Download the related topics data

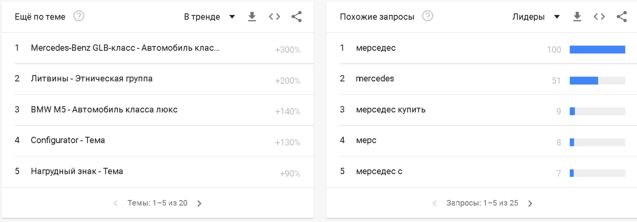(252, 17)
